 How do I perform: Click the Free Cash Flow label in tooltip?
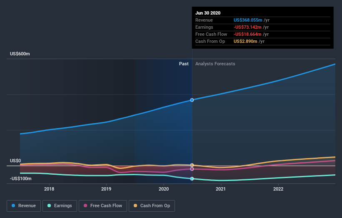coord(211,34)
